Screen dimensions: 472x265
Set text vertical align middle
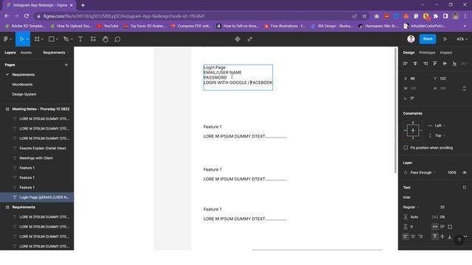click(442, 236)
